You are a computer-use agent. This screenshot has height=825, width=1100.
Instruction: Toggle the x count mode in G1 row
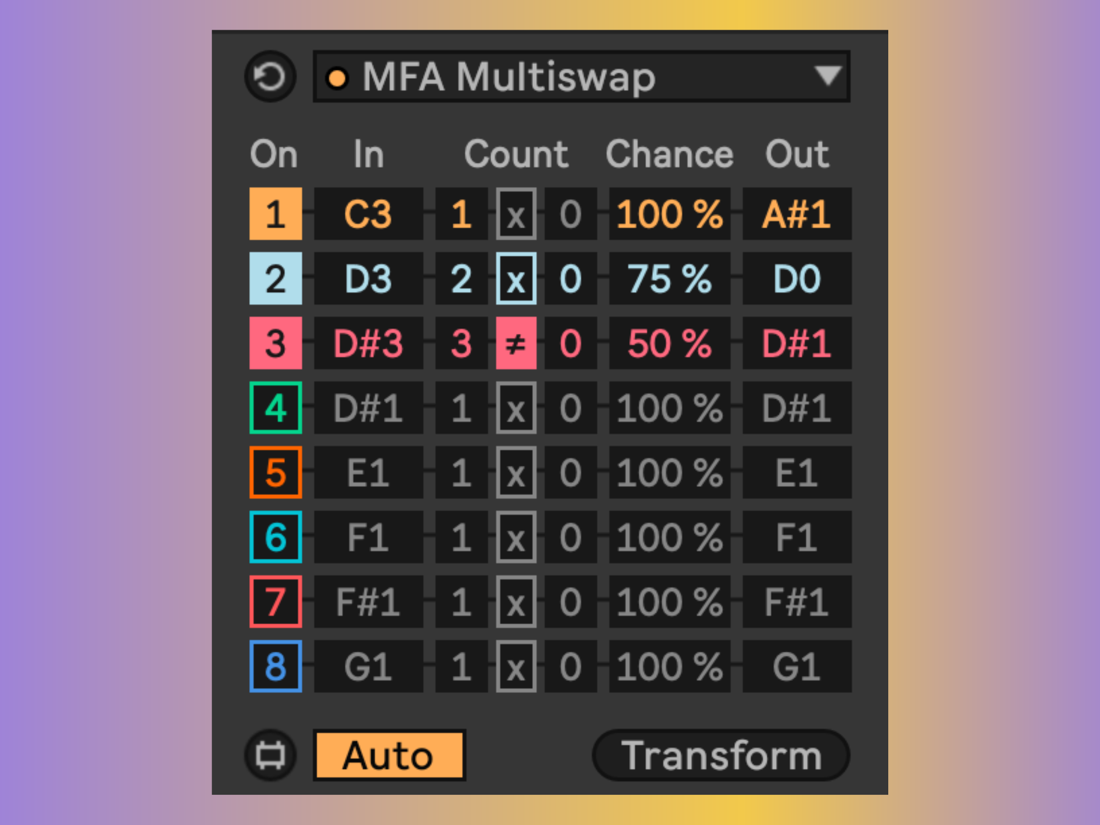(516, 666)
